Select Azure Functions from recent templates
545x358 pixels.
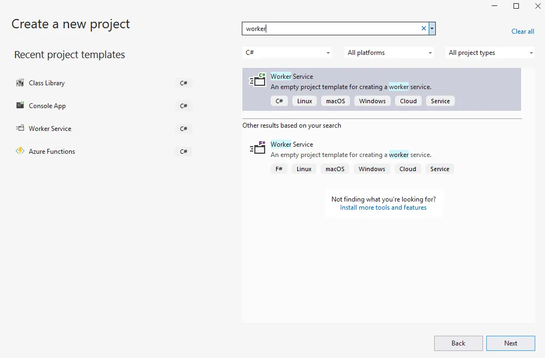52,152
